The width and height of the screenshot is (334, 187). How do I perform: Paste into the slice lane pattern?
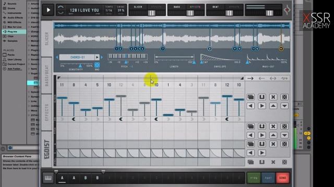[x=262, y=97]
